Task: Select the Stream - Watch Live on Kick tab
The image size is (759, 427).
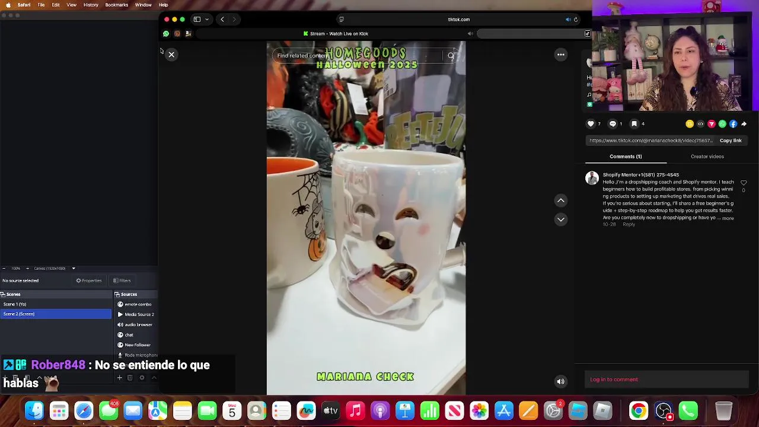Action: (336, 34)
